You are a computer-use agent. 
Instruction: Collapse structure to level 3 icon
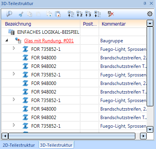tap(88, 14)
